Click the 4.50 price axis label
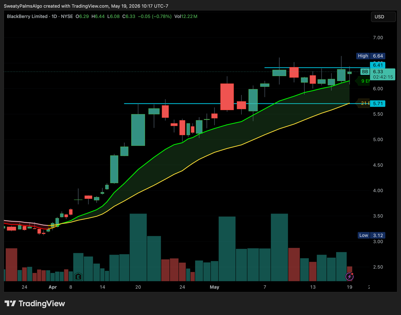Image resolution: width=401 pixels, height=315 pixels. pyautogui.click(x=378, y=165)
